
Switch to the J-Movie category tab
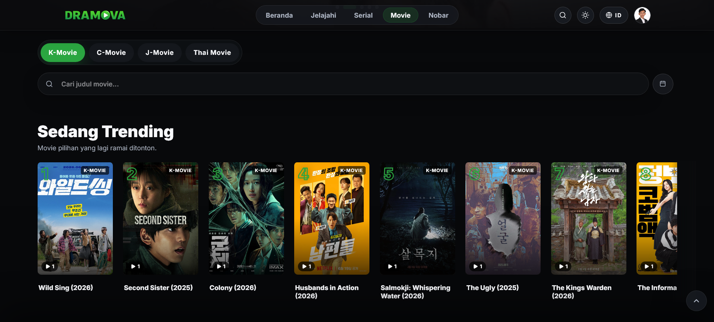160,53
